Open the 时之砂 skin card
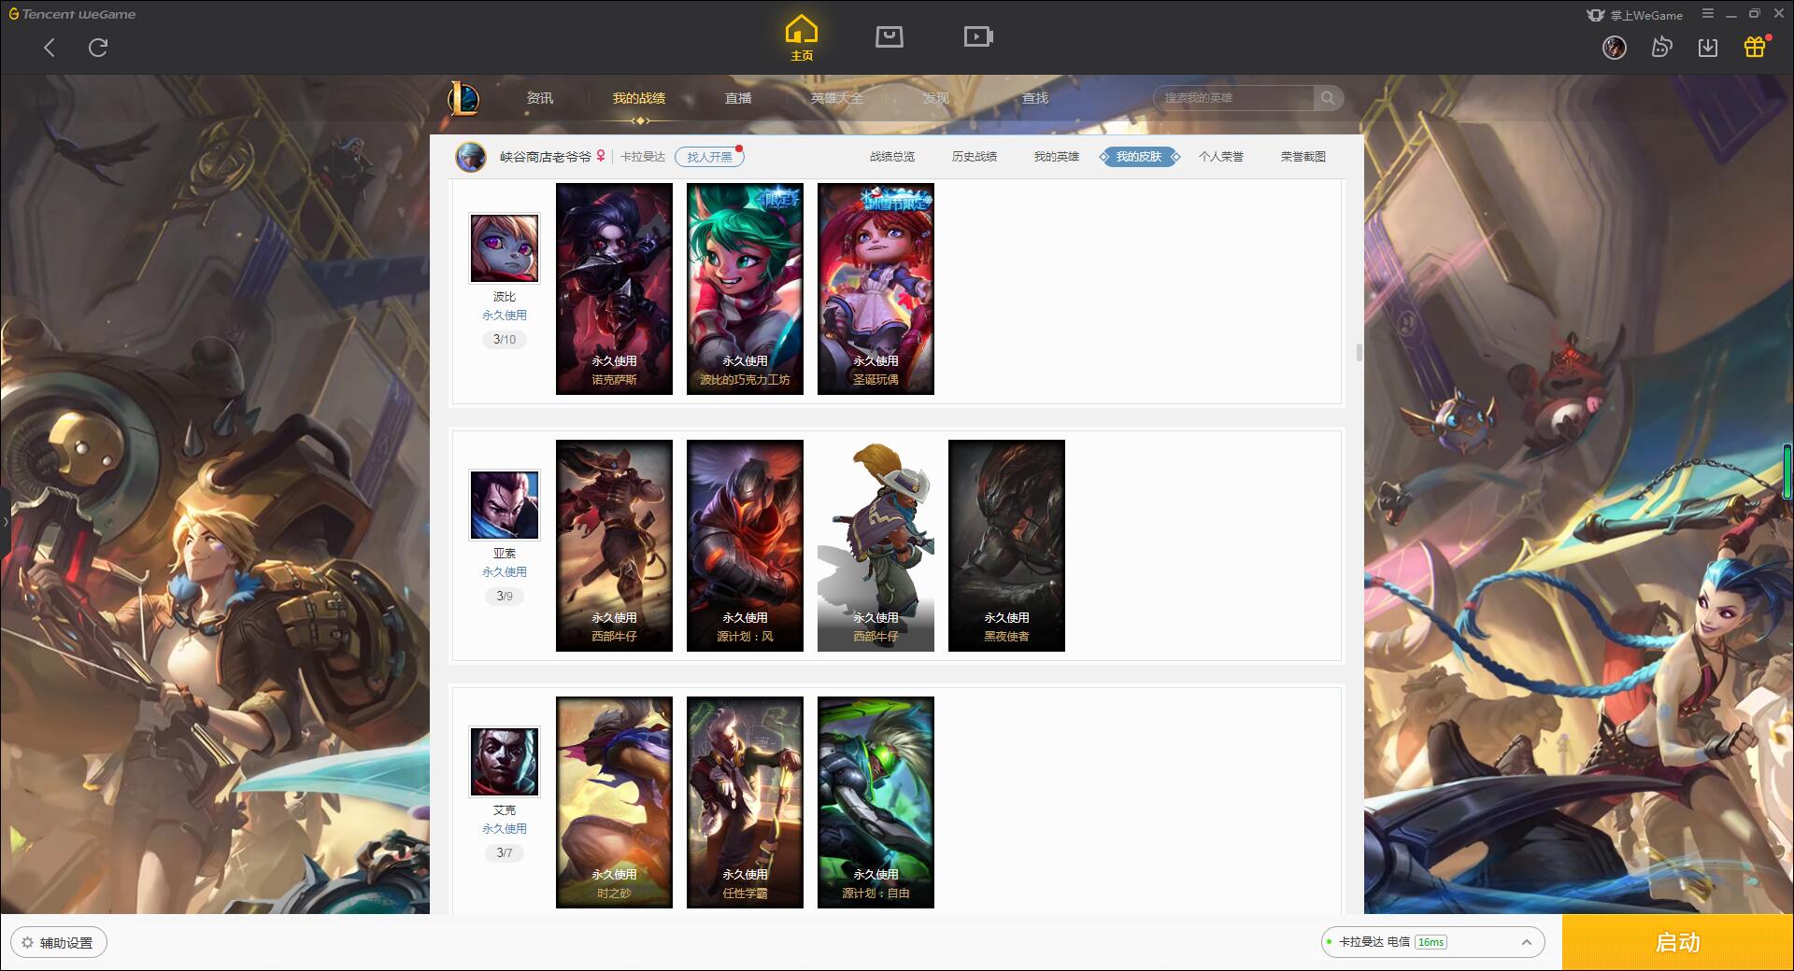Viewport: 1794px width, 971px height. point(614,802)
